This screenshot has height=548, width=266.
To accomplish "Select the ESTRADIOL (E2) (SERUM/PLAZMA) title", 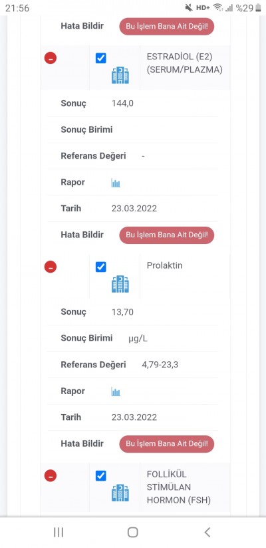I will point(184,63).
